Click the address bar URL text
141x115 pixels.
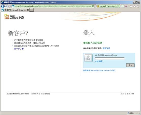pos(53,6)
